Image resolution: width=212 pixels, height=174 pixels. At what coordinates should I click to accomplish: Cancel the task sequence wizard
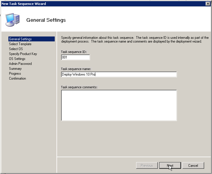pyautogui.click(x=193, y=166)
